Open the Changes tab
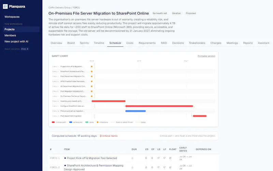The height and width of the screenshot is (171, 273). [216, 43]
